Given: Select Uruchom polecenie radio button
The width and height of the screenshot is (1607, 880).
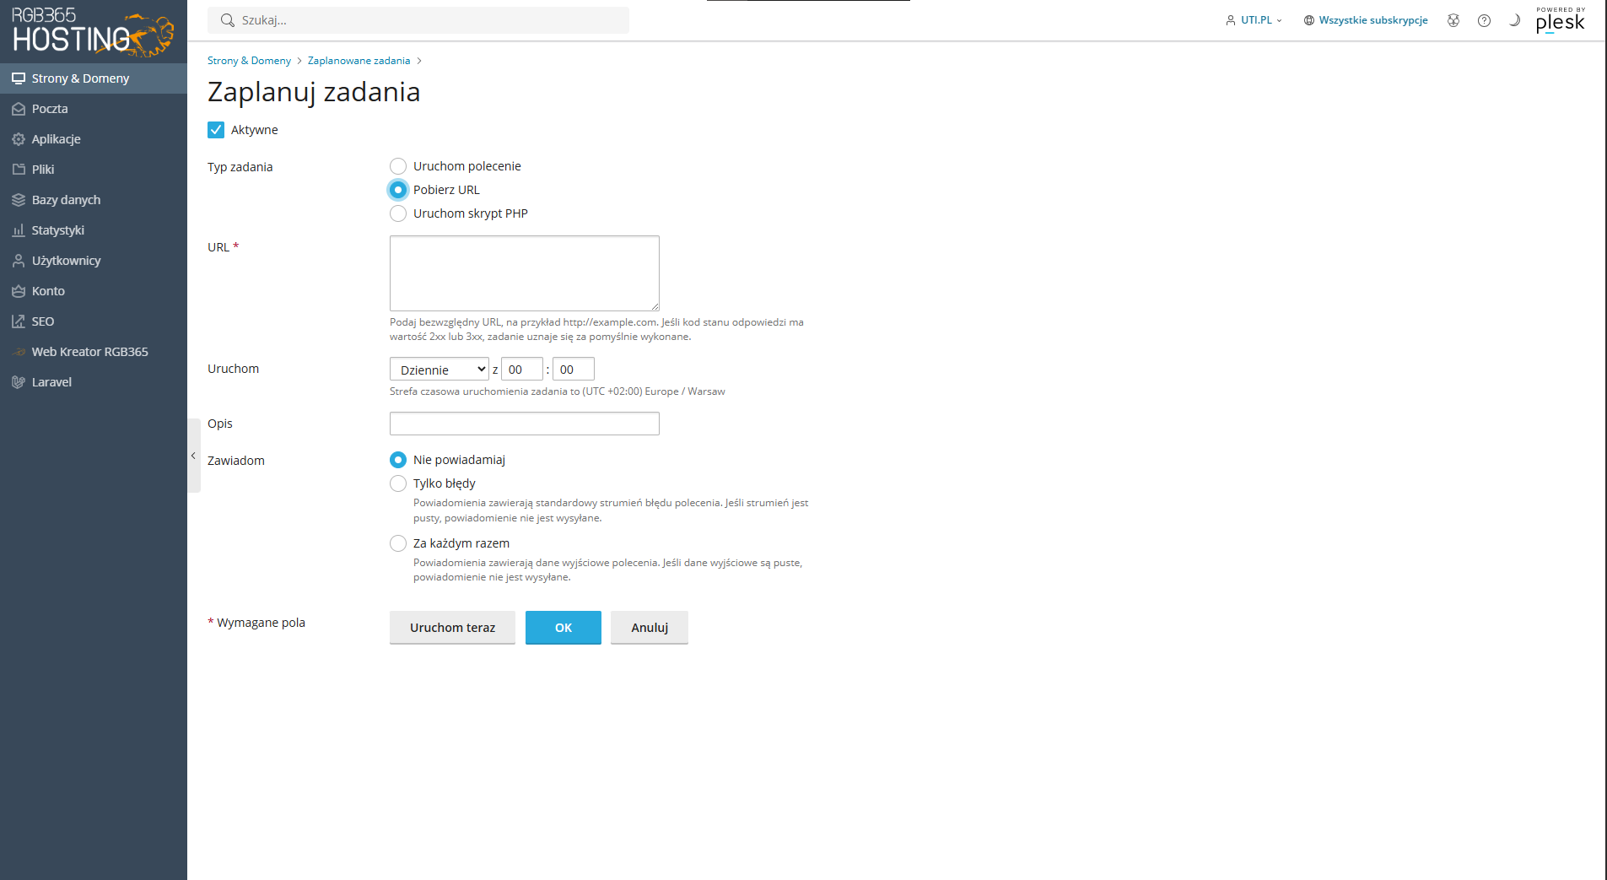Looking at the screenshot, I should (x=398, y=166).
